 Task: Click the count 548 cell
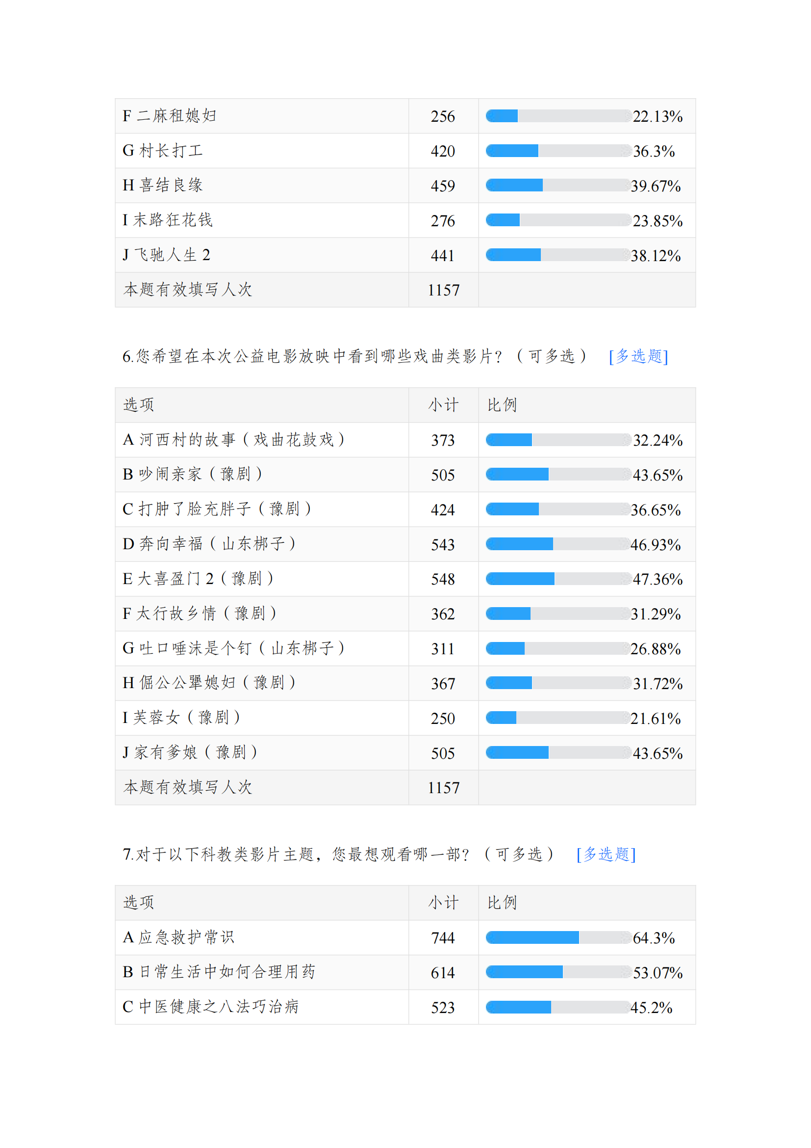[443, 579]
